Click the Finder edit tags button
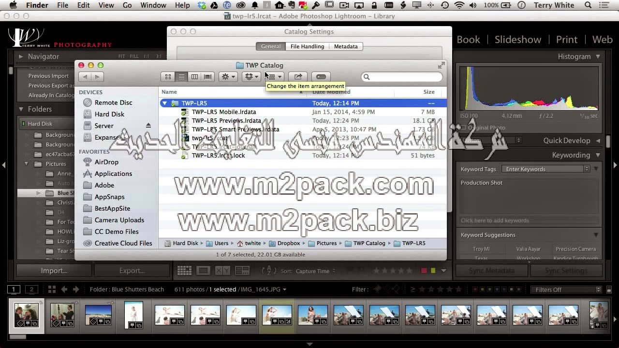 coord(321,77)
